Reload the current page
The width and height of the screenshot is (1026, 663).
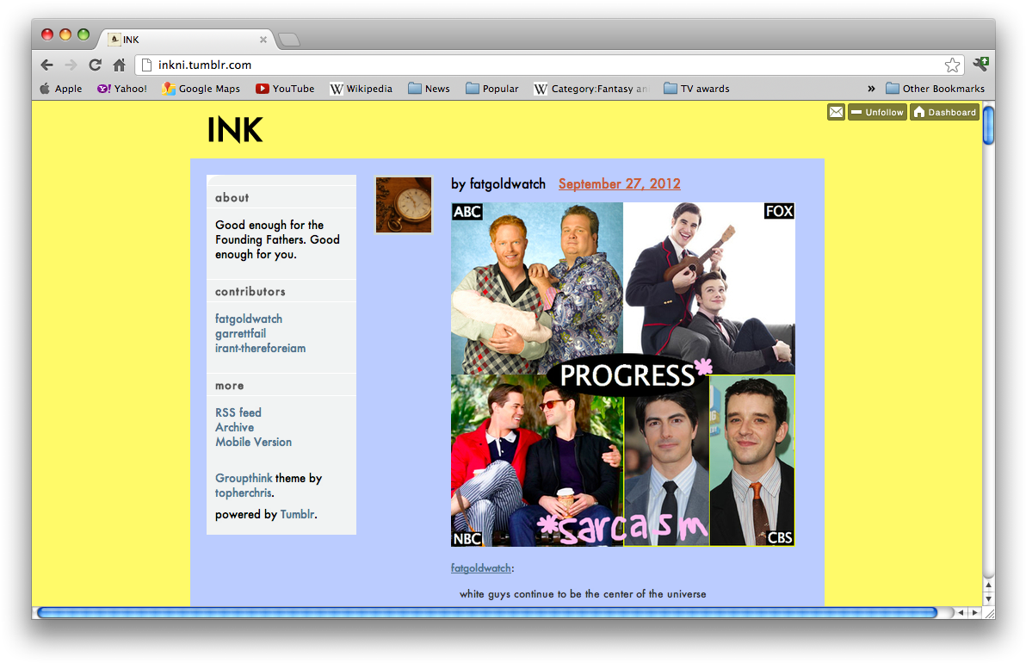[x=95, y=65]
